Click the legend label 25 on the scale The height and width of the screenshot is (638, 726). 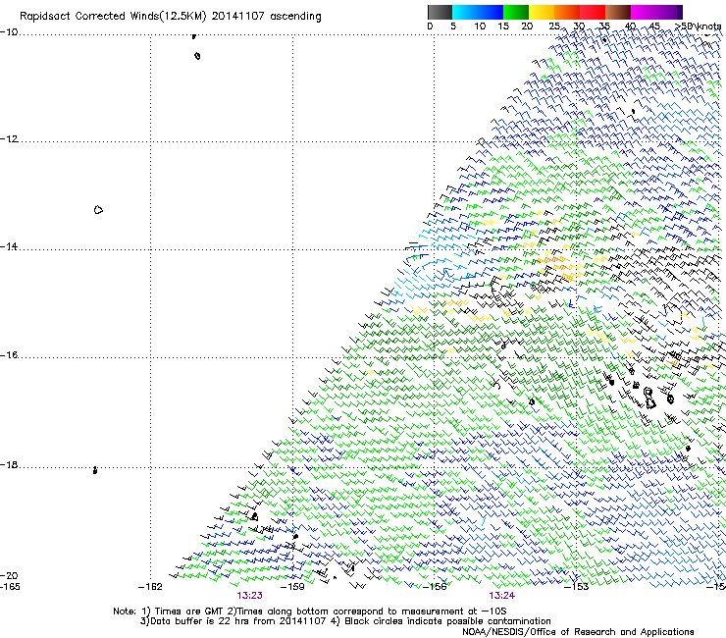[554, 27]
